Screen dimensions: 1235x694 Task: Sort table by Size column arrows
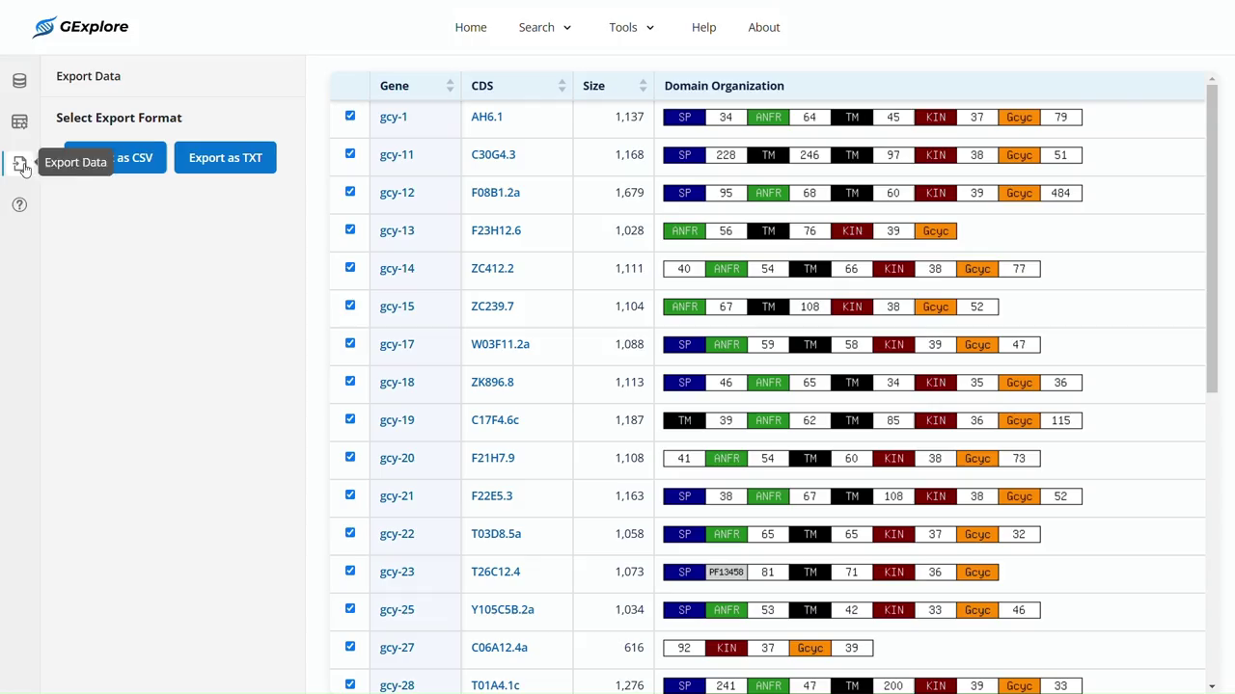point(643,86)
